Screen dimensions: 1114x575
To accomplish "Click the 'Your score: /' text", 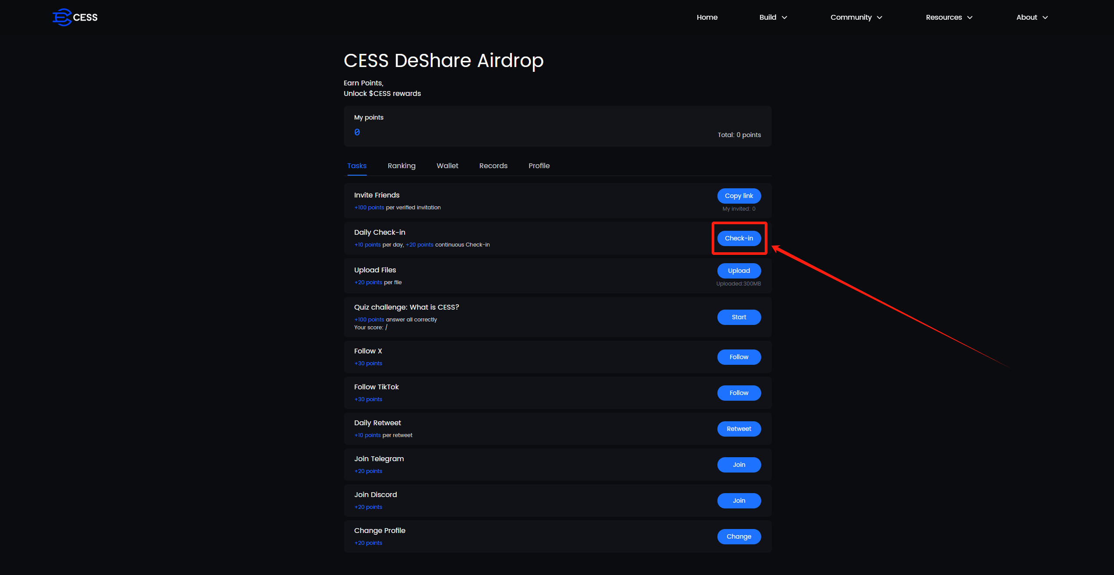I will point(371,327).
